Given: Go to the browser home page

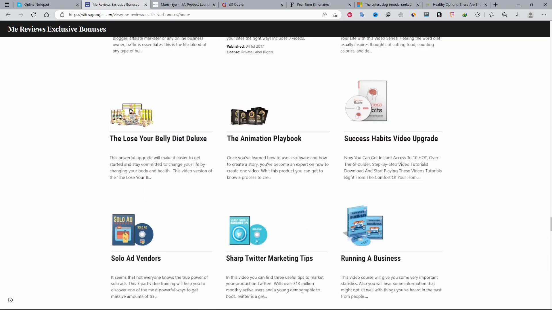Looking at the screenshot, I should [46, 15].
